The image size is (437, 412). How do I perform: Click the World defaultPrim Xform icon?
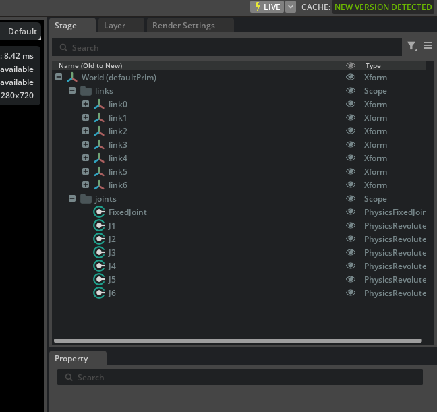tap(72, 78)
